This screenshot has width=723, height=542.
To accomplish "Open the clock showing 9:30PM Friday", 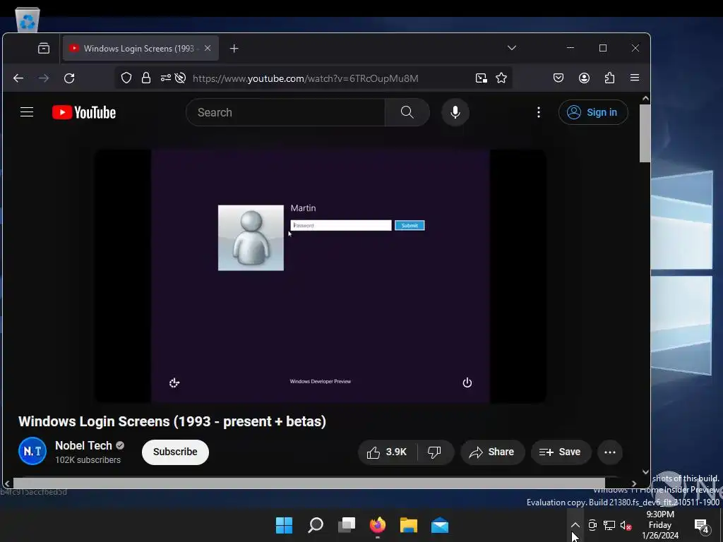I will point(660,524).
